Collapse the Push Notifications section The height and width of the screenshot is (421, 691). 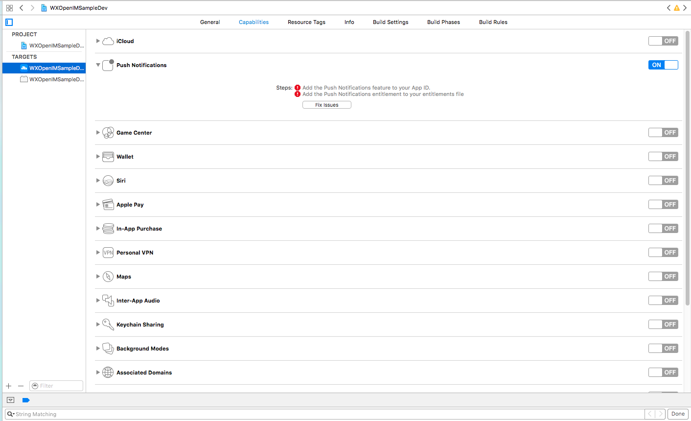pyautogui.click(x=98, y=65)
